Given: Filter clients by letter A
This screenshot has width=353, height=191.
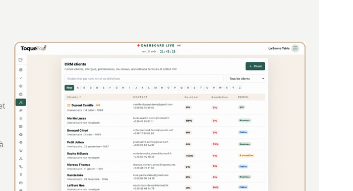Looking at the screenshot, I should click(x=78, y=88).
